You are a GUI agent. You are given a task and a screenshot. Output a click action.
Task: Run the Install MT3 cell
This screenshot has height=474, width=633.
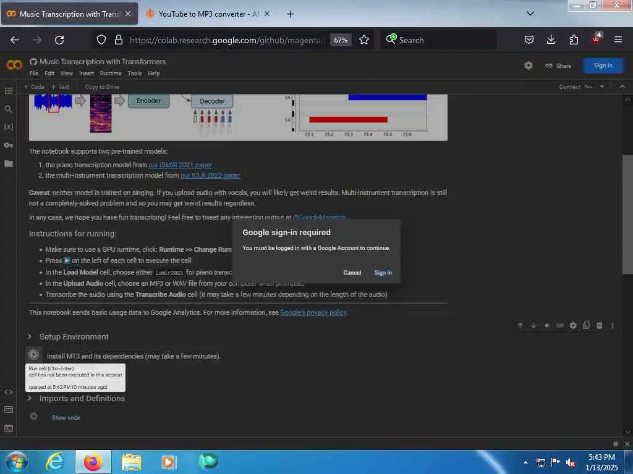(33, 354)
